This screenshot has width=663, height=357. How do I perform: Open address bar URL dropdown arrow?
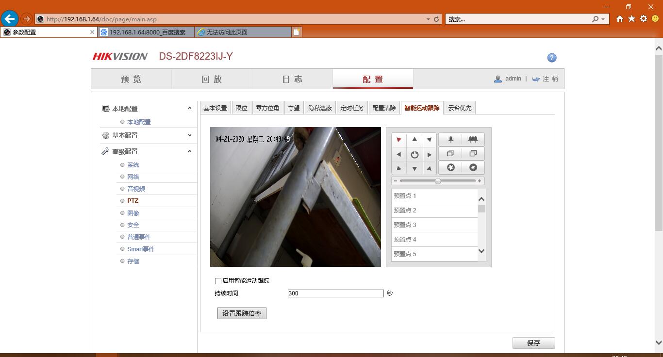(x=428, y=19)
